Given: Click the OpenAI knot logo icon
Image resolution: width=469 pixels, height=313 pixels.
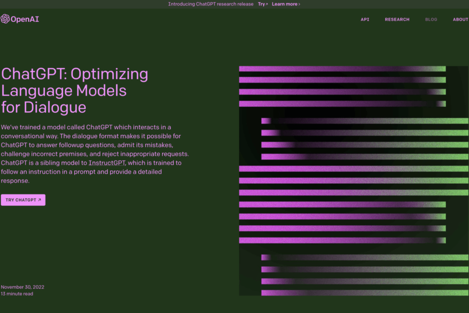Looking at the screenshot, I should click(5, 19).
